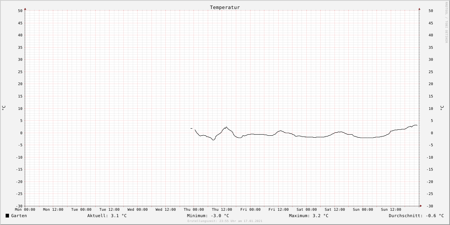The height and width of the screenshot is (225, 450).
Task: Click the '-15' label on the right axis
Action: coord(430,169)
